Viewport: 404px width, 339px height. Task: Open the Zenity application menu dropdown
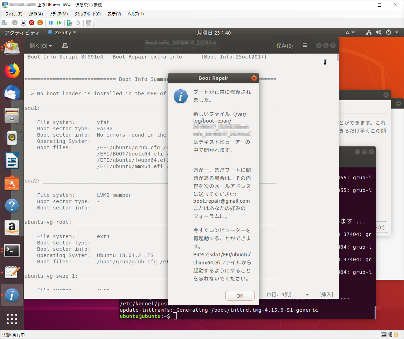[62, 33]
